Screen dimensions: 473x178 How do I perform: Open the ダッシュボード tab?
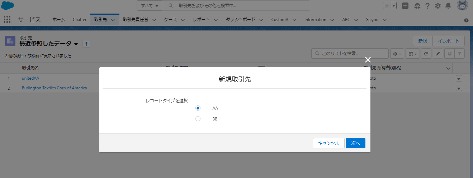tap(240, 20)
